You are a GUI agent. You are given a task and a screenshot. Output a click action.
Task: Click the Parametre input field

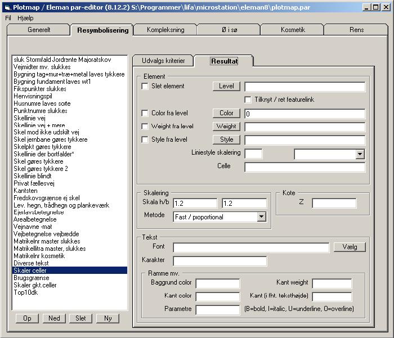pos(218,310)
